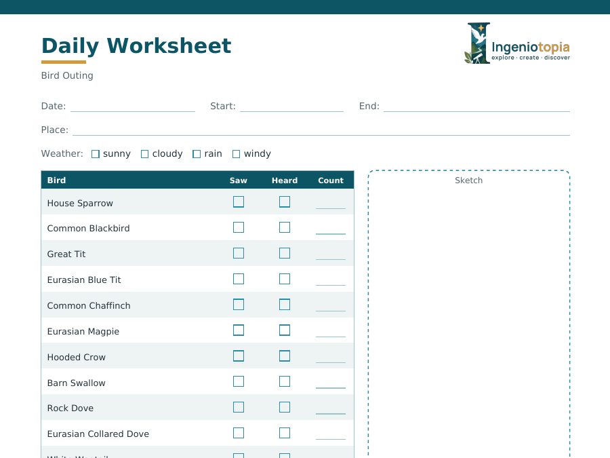Tick the rain weather checkbox

[x=197, y=154]
